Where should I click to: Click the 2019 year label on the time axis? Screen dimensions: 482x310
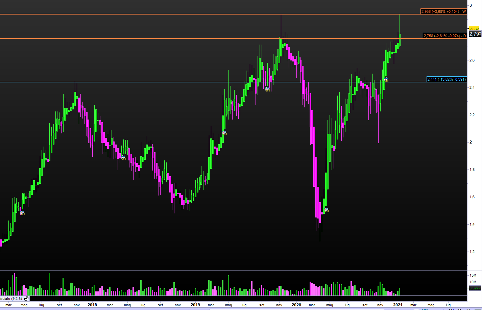point(195,305)
